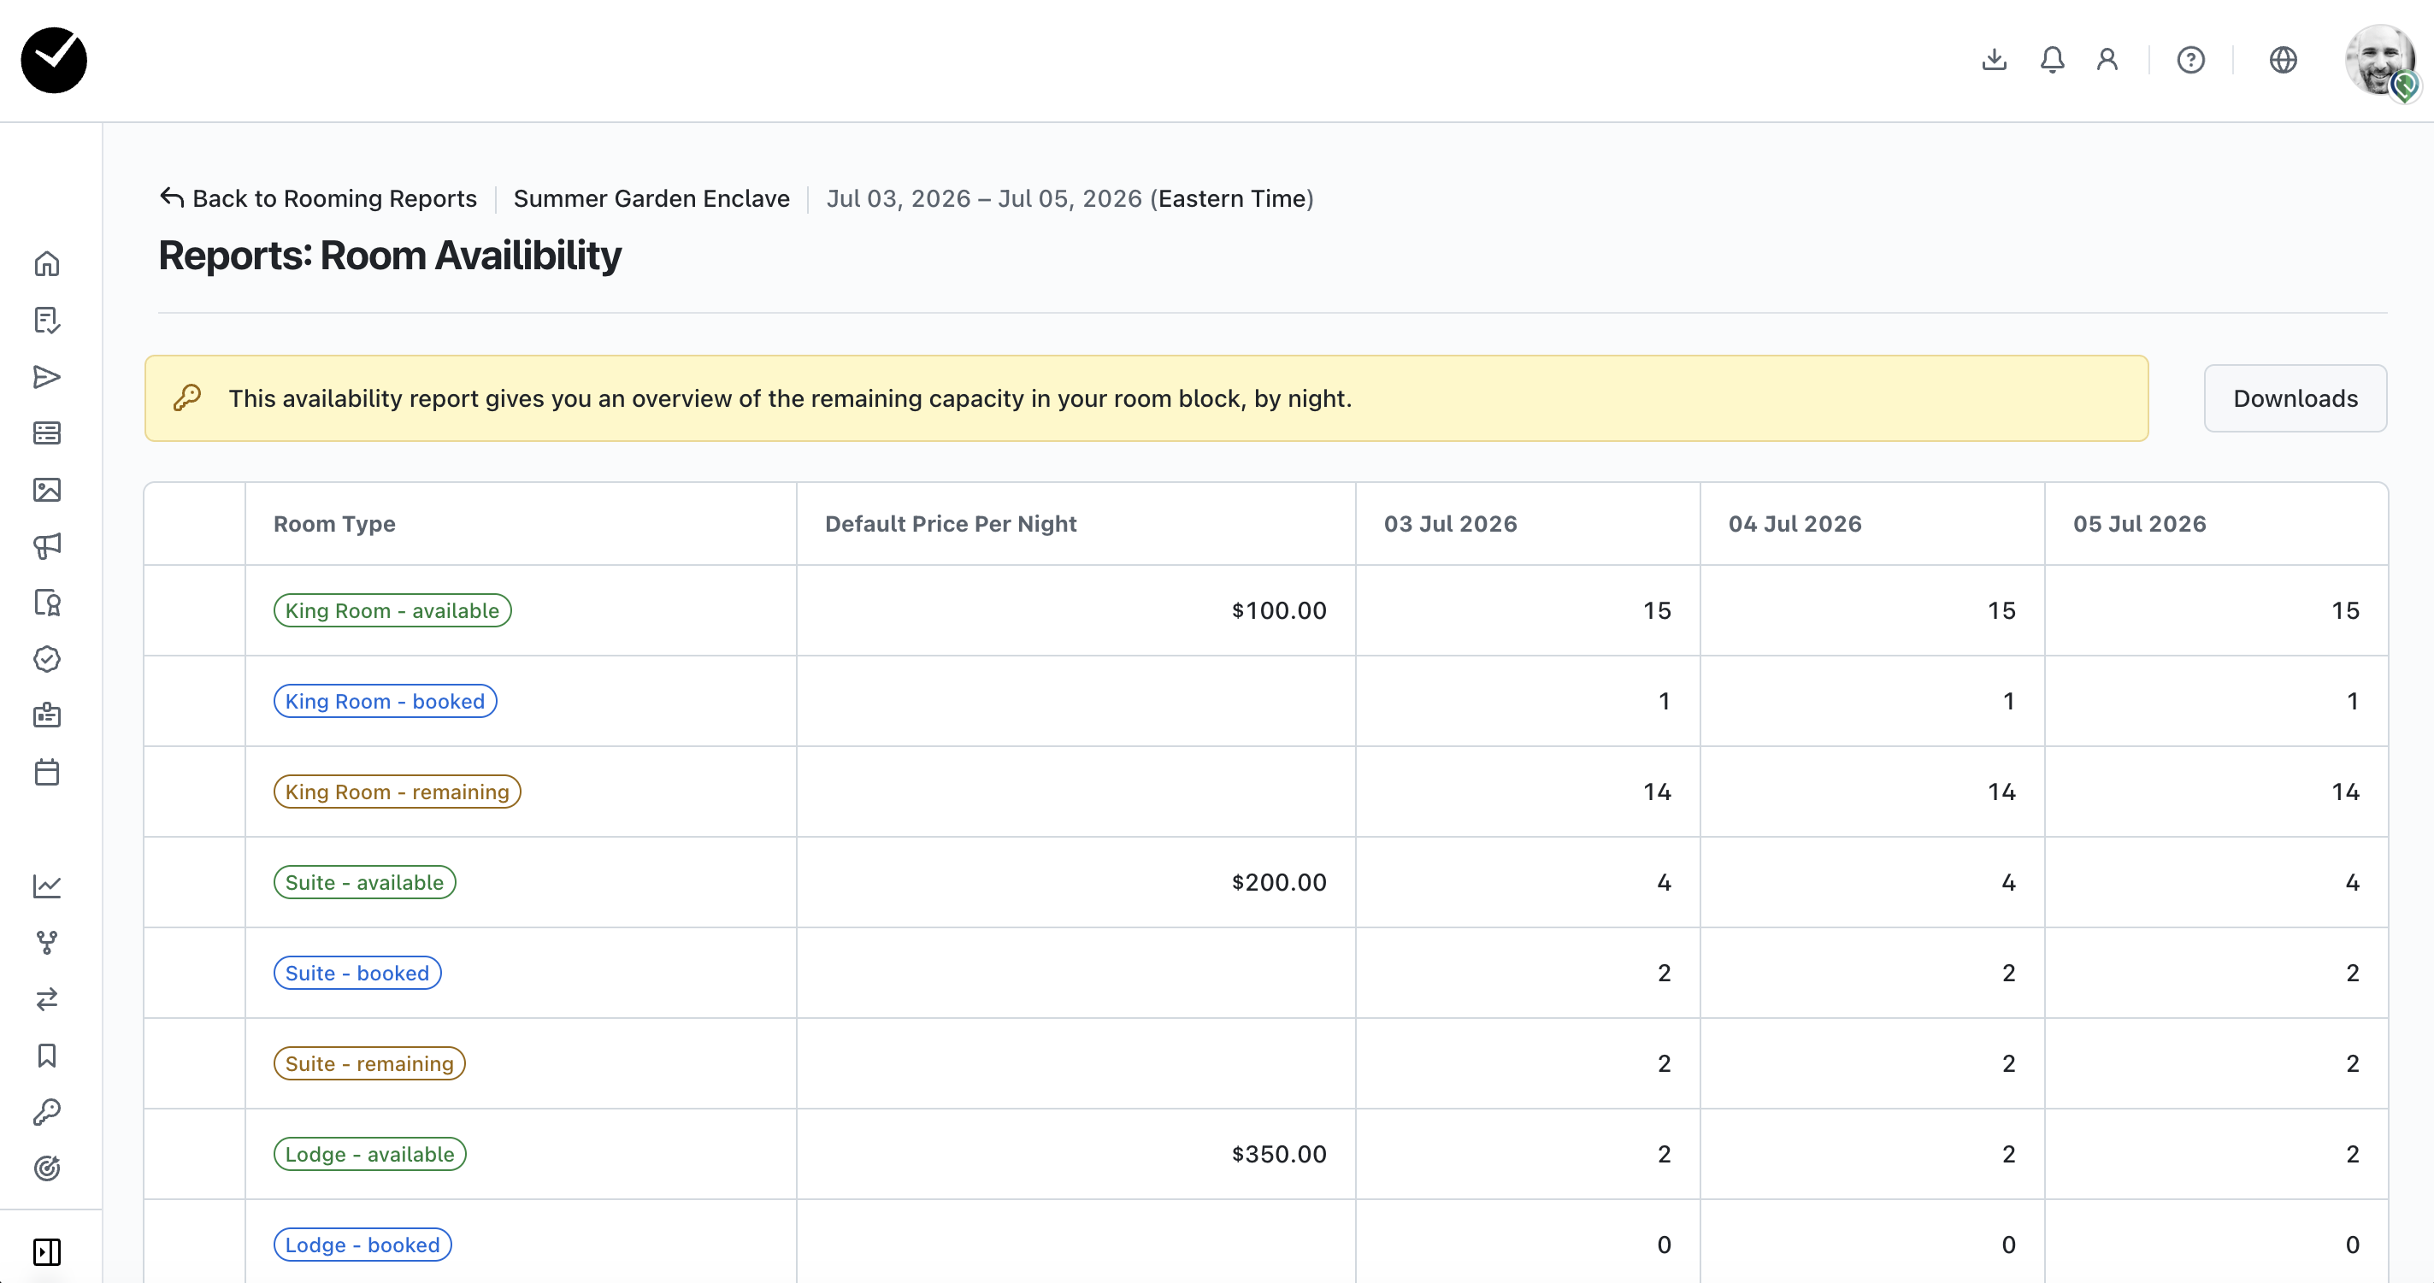
Task: Open the bookmark icon in sidebar
Action: pyautogui.click(x=46, y=1056)
